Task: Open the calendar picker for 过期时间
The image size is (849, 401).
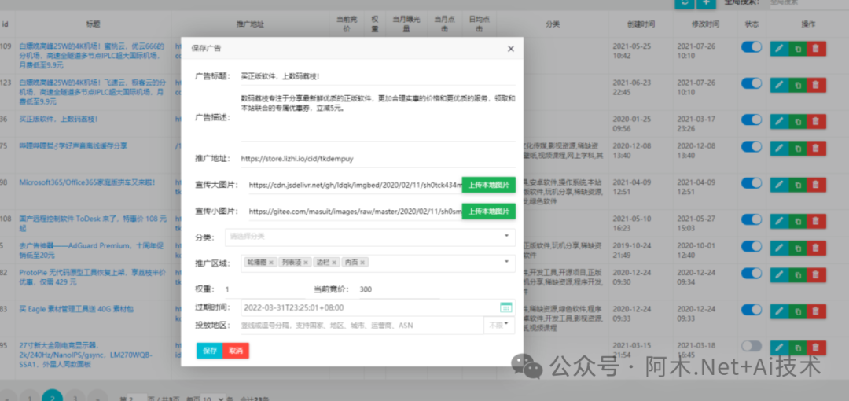Action: click(505, 307)
